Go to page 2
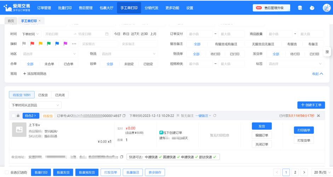The width and height of the screenshot is (333, 177). click(295, 172)
